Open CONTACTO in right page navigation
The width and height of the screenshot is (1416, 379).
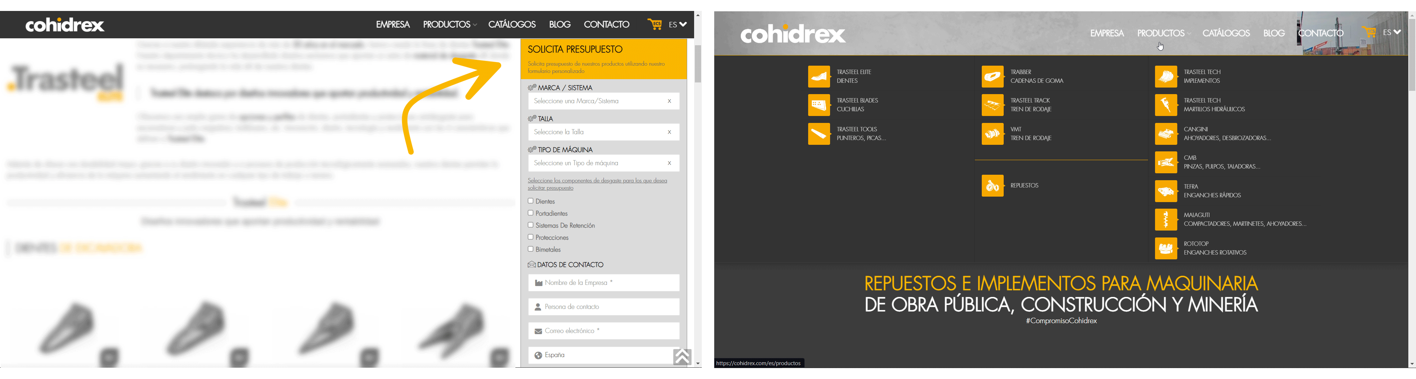pyautogui.click(x=1320, y=33)
